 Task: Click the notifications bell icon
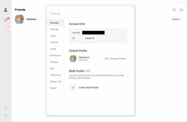(6, 109)
